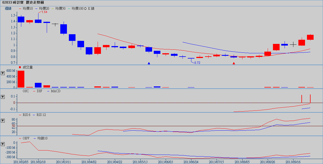Click the 02033 時計寶 歷史走勢圖 chart title
Image resolution: width=323 pixels, height=164 pixels.
click(x=23, y=2)
